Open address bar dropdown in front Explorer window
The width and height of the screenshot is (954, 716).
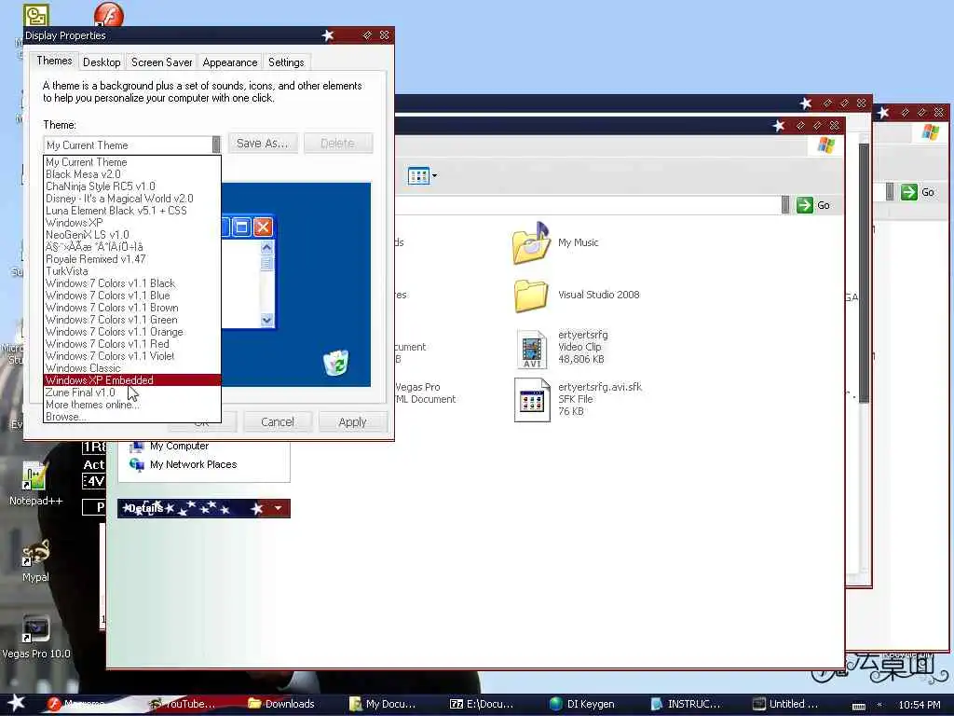(785, 205)
